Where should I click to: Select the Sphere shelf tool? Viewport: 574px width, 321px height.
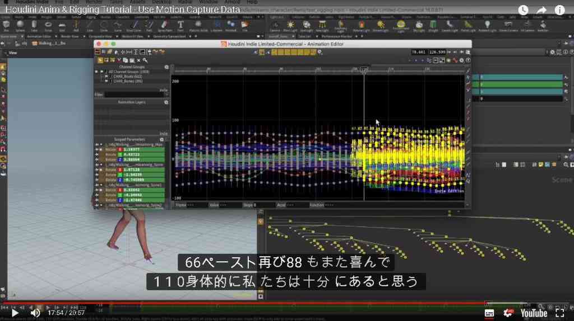coord(20,26)
